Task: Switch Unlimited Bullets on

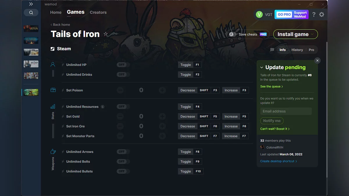Action: [x=122, y=171]
